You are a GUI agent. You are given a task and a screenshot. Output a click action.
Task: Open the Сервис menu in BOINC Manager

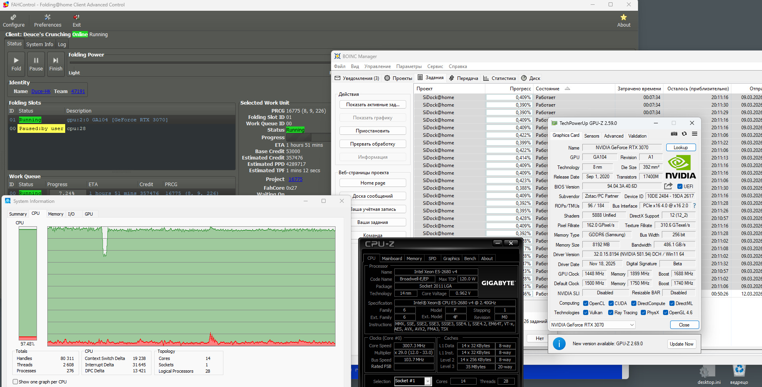coord(435,66)
